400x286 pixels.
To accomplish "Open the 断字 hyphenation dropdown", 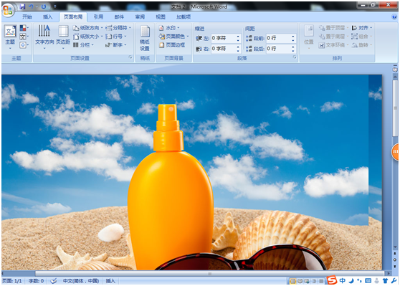I will pyautogui.click(x=116, y=45).
